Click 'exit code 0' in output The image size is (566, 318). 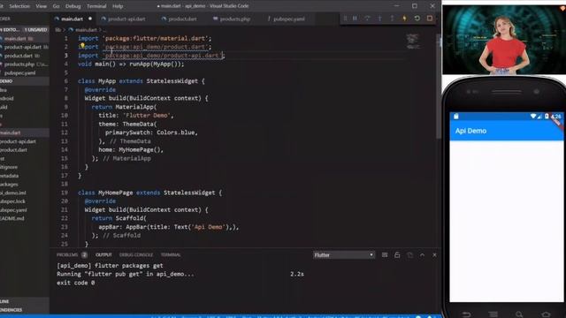click(x=75, y=283)
